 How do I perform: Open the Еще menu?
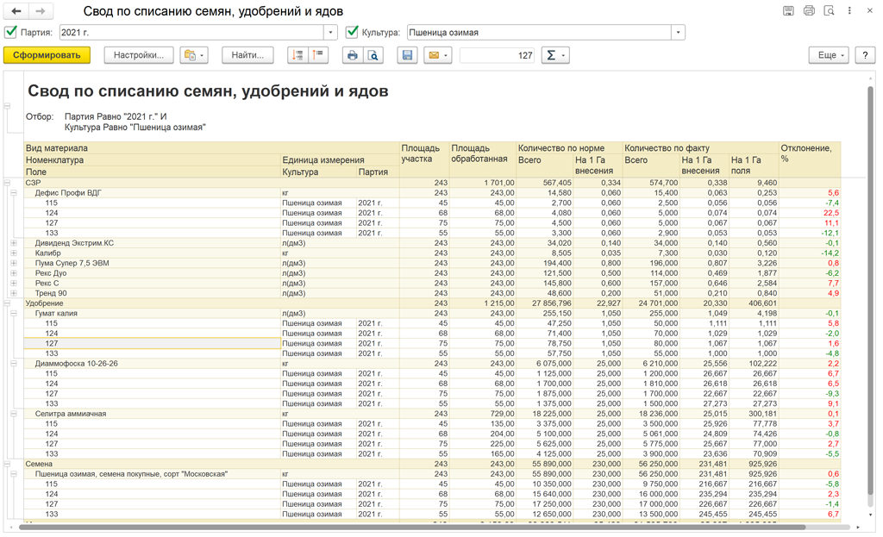point(828,55)
